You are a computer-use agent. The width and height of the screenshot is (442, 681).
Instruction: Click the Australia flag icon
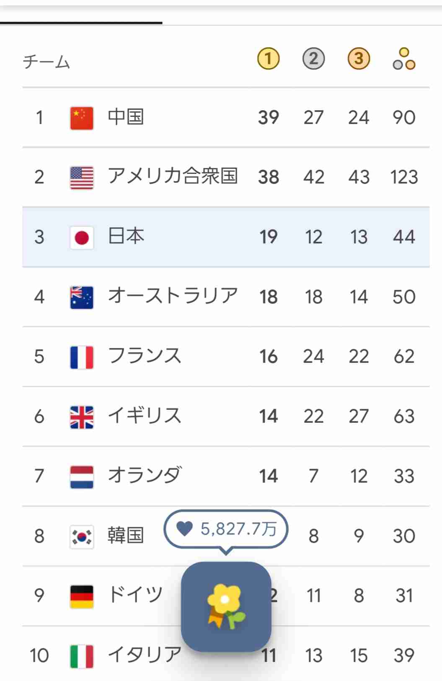[82, 298]
